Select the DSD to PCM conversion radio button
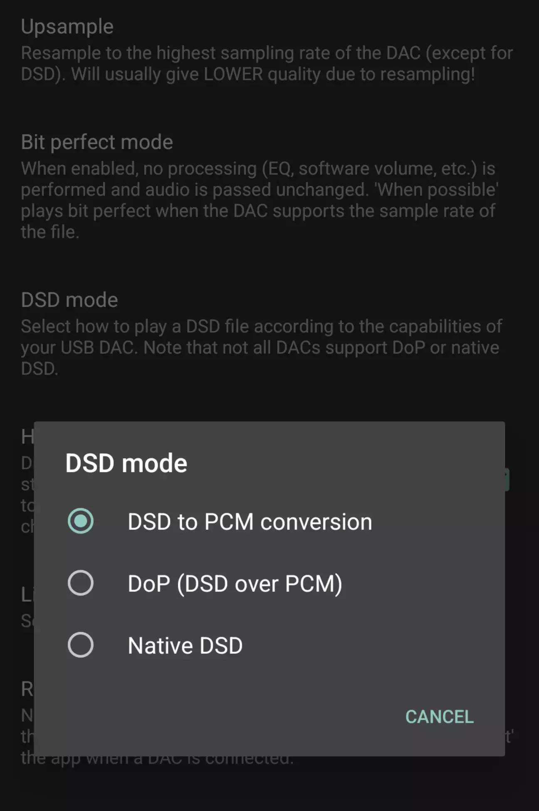539x811 pixels. coord(80,521)
